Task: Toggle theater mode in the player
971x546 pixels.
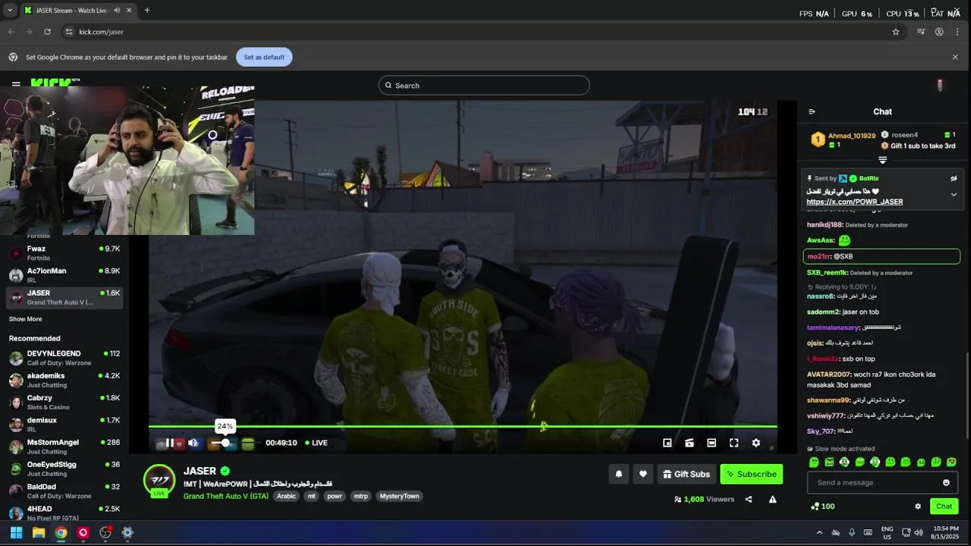Action: click(712, 443)
